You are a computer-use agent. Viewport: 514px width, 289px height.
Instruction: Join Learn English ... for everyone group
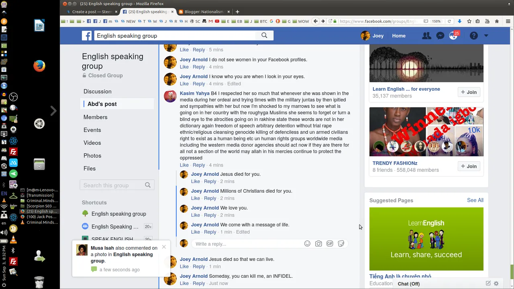coord(469,92)
